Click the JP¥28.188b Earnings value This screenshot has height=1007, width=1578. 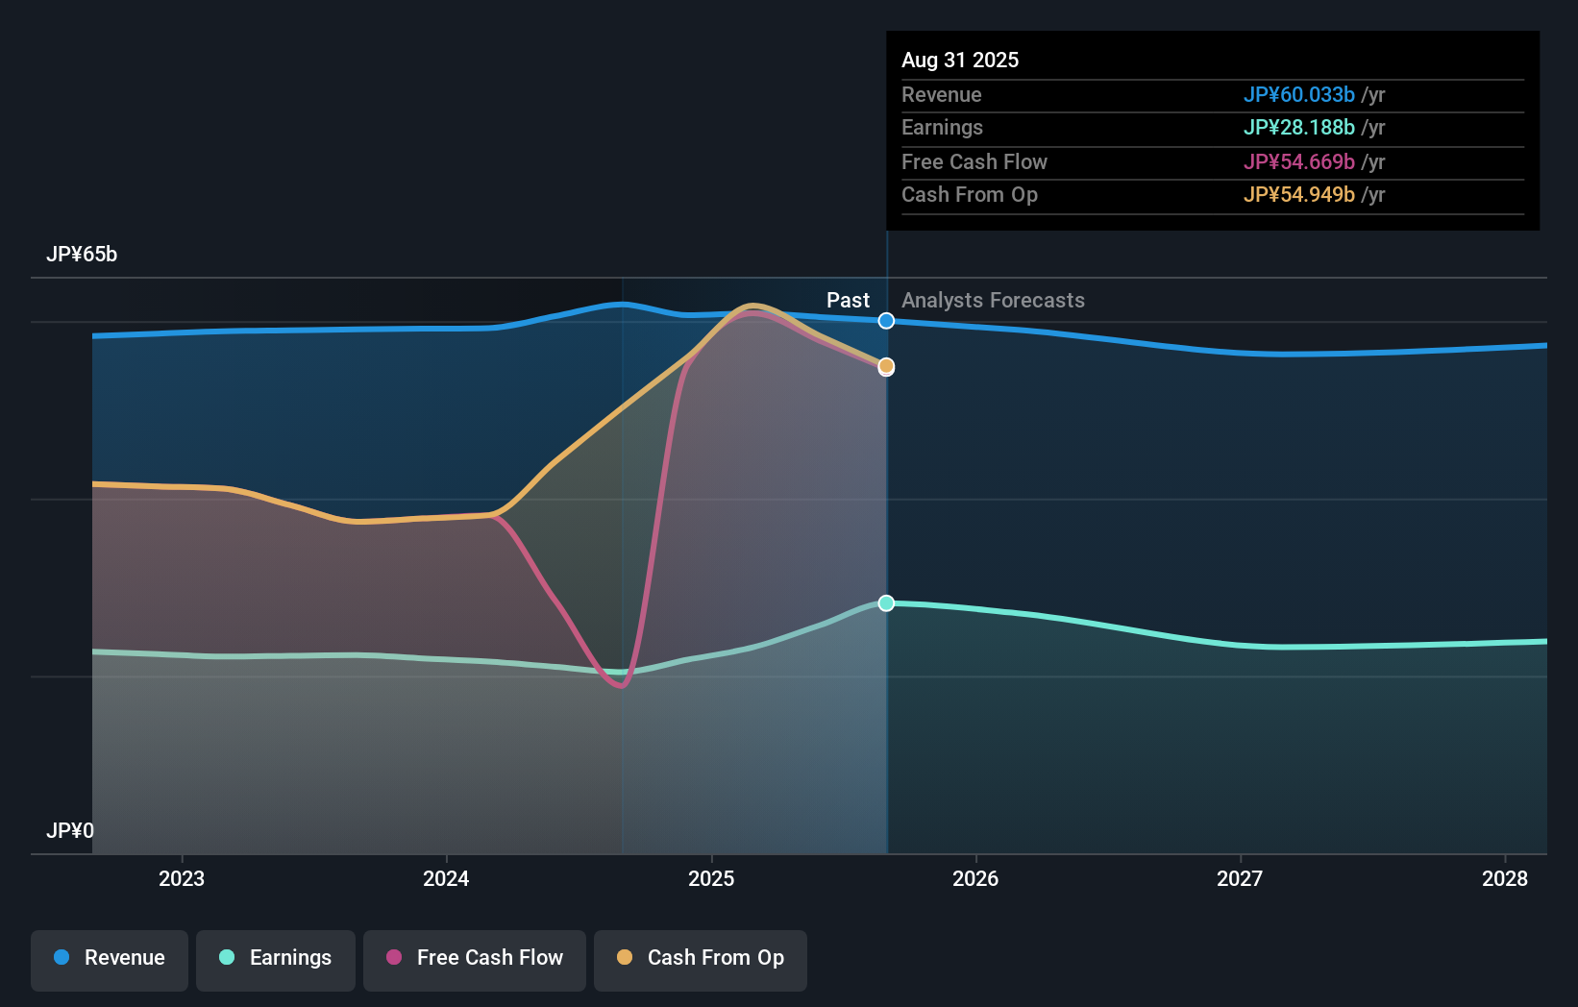click(1299, 127)
